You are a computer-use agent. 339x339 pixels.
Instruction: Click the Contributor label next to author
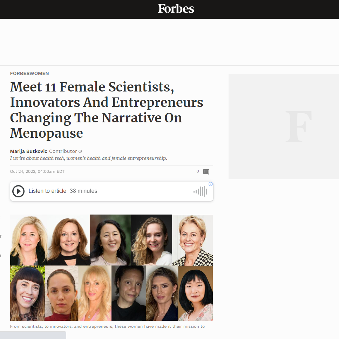click(x=63, y=151)
